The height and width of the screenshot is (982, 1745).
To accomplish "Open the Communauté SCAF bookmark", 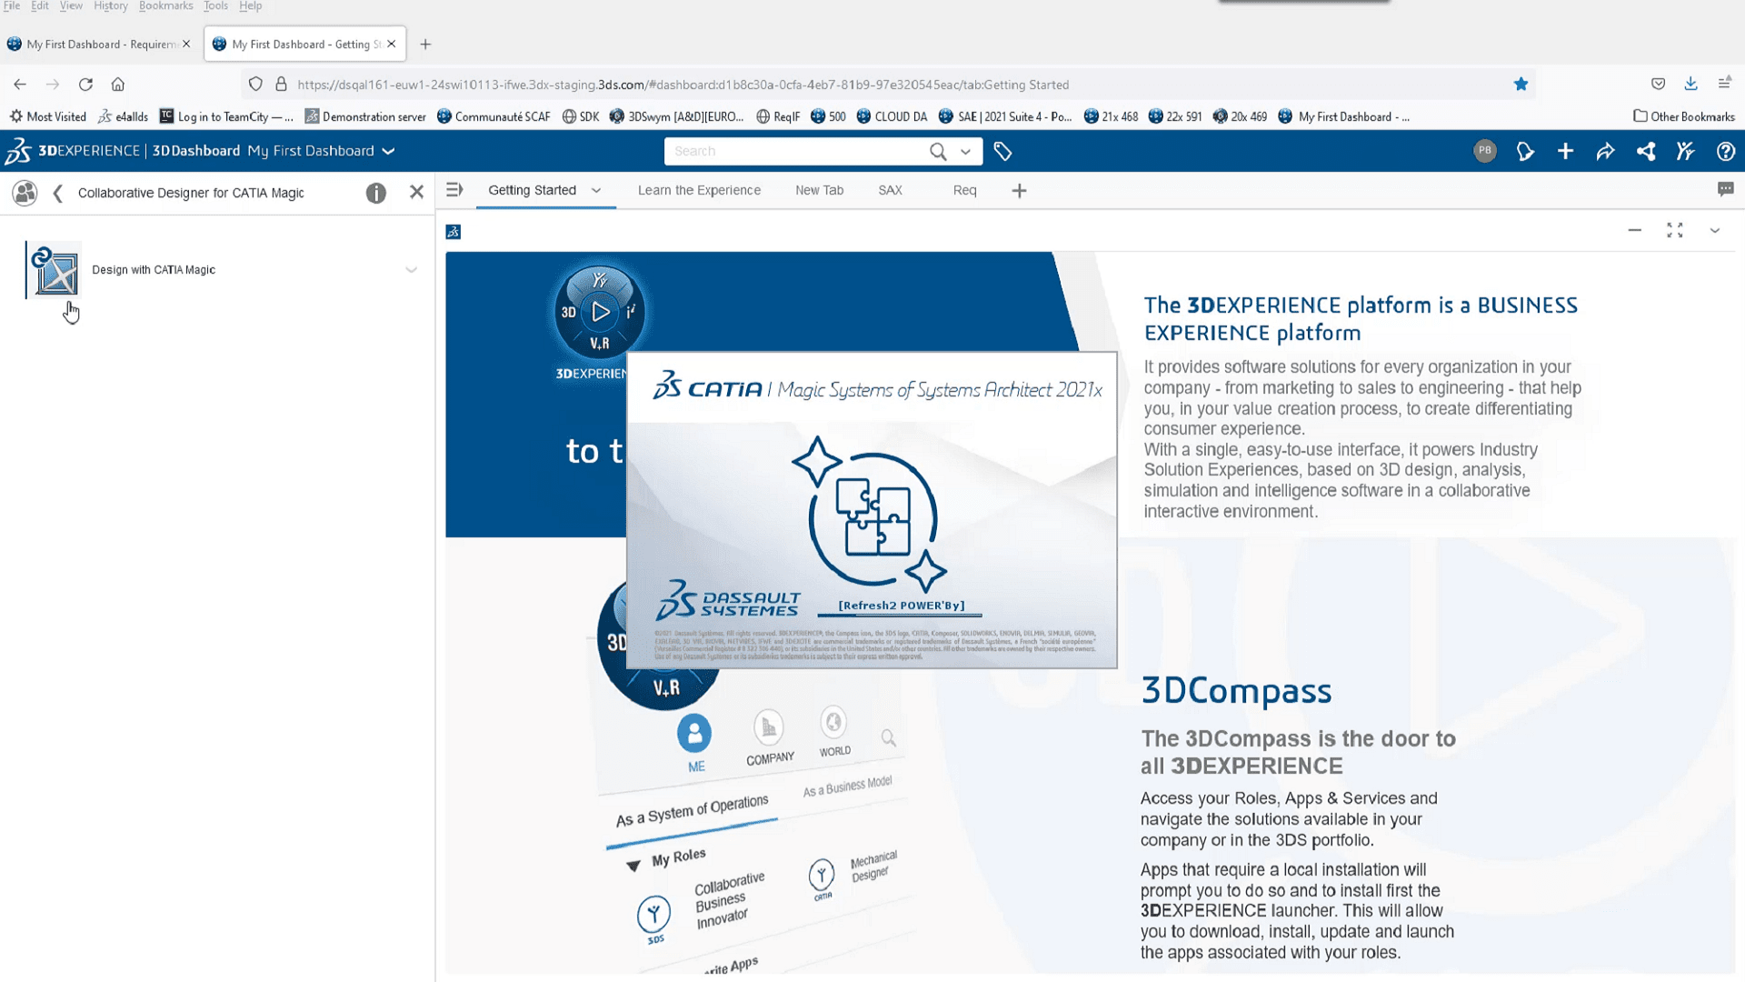I will click(494, 116).
